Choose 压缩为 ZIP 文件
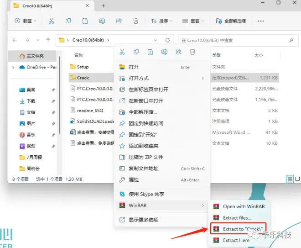The height and width of the screenshot is (248, 301). pos(162,157)
